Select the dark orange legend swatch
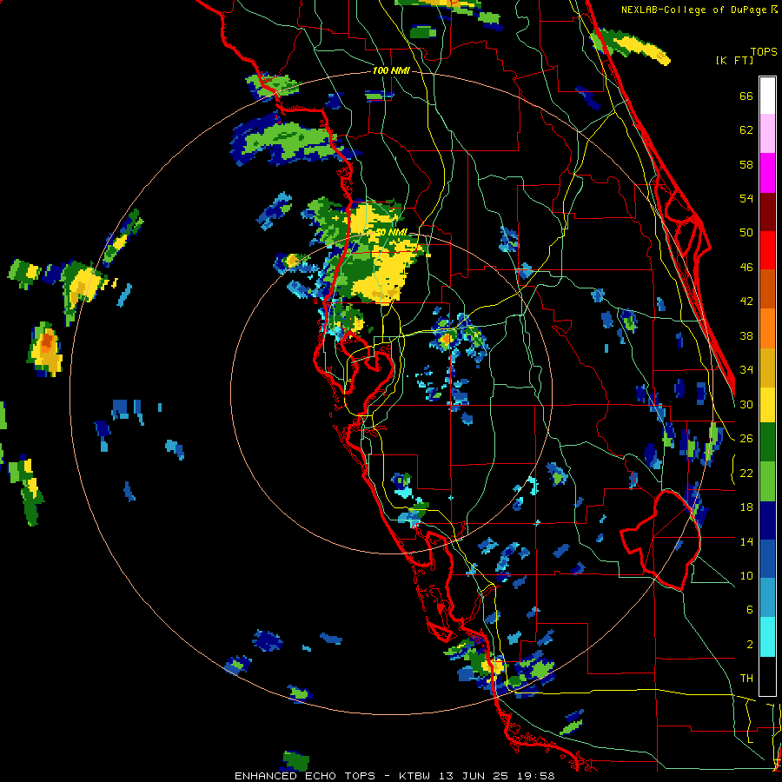Viewport: 782px width, 782px height. click(x=767, y=288)
